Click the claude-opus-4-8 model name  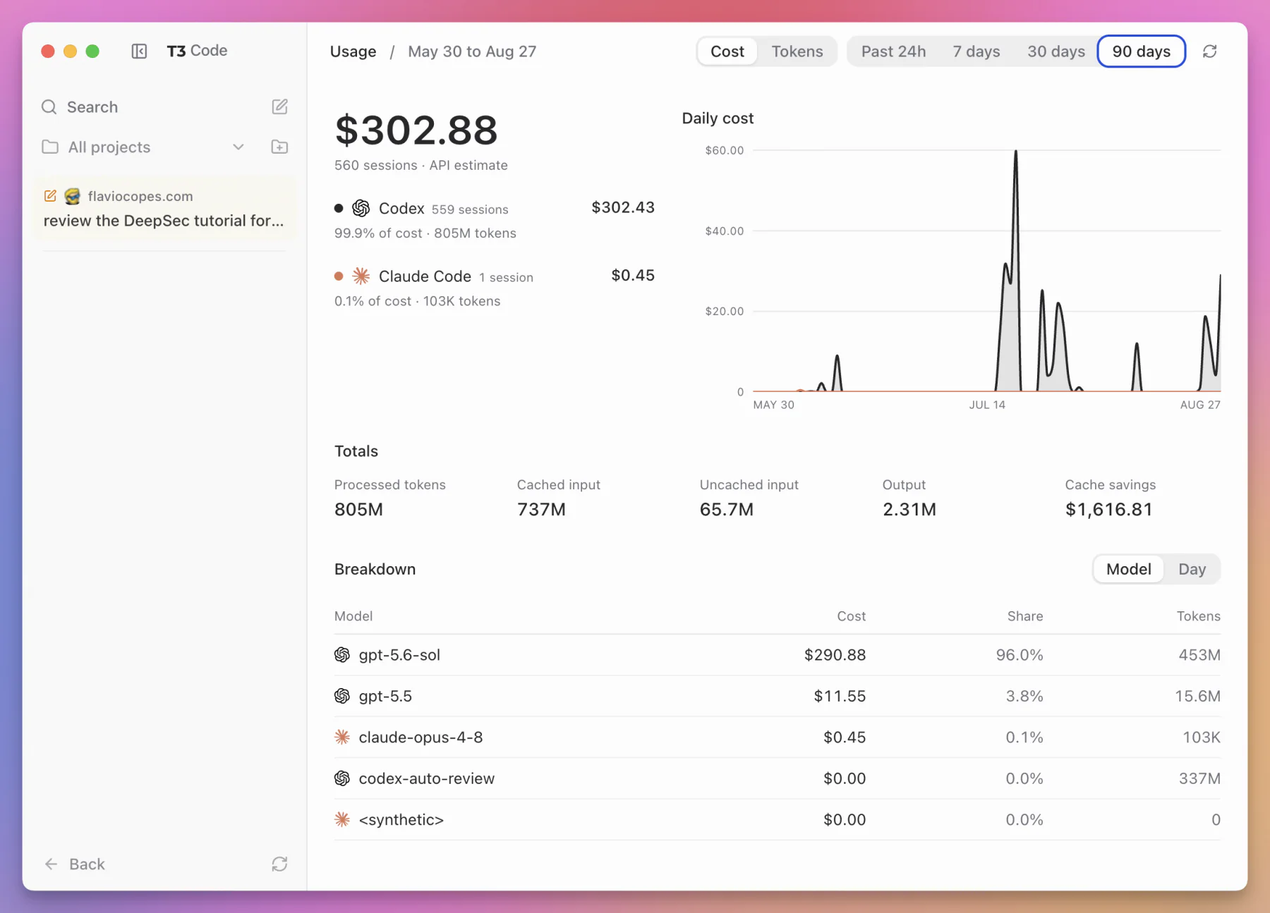pyautogui.click(x=421, y=737)
